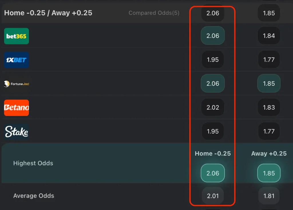293x210 pixels.
Task: Open the Compared Odds(5) list
Action: point(154,13)
